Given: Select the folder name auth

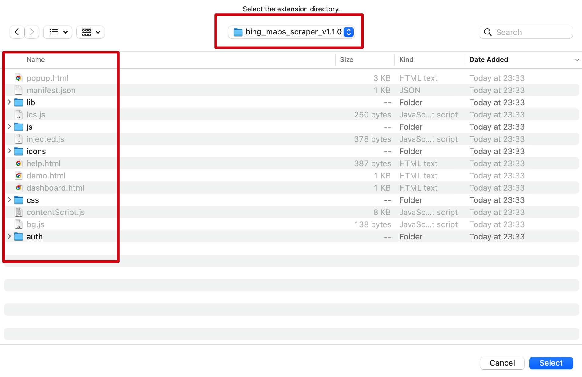Looking at the screenshot, I should click(x=34, y=237).
